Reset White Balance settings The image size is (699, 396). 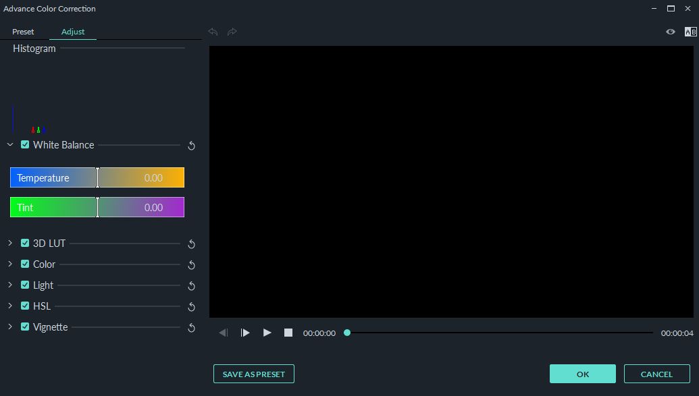coord(191,146)
